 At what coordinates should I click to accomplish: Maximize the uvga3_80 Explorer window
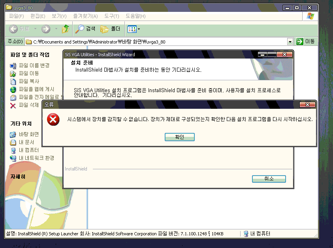click(x=297, y=8)
